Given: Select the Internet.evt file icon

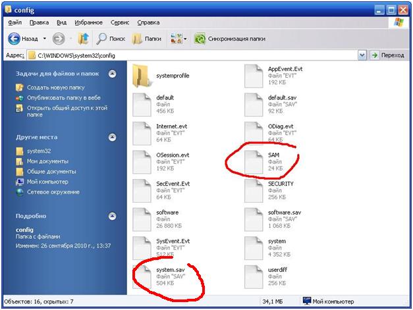Looking at the screenshot, I should 142,134.
